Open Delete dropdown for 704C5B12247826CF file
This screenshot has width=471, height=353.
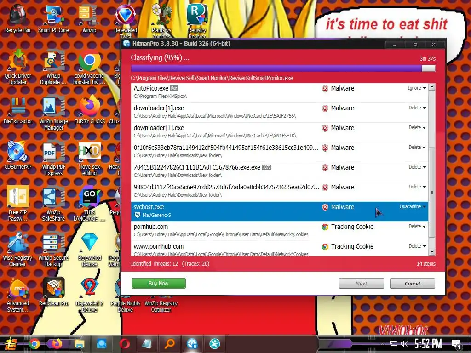[x=417, y=167]
